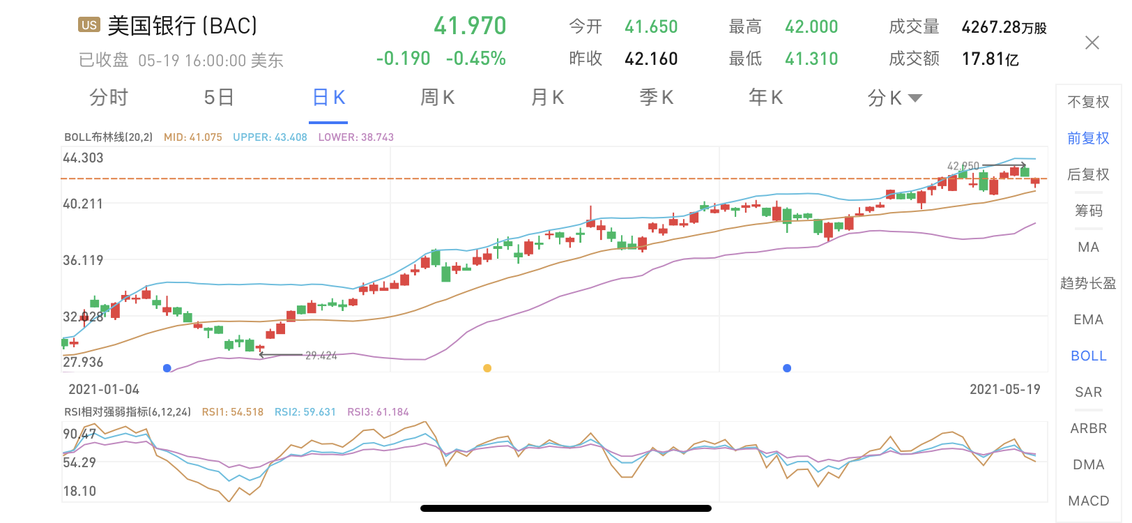1132x523 pixels.
Task: Click the 最低 value 41.310
Action: click(811, 59)
